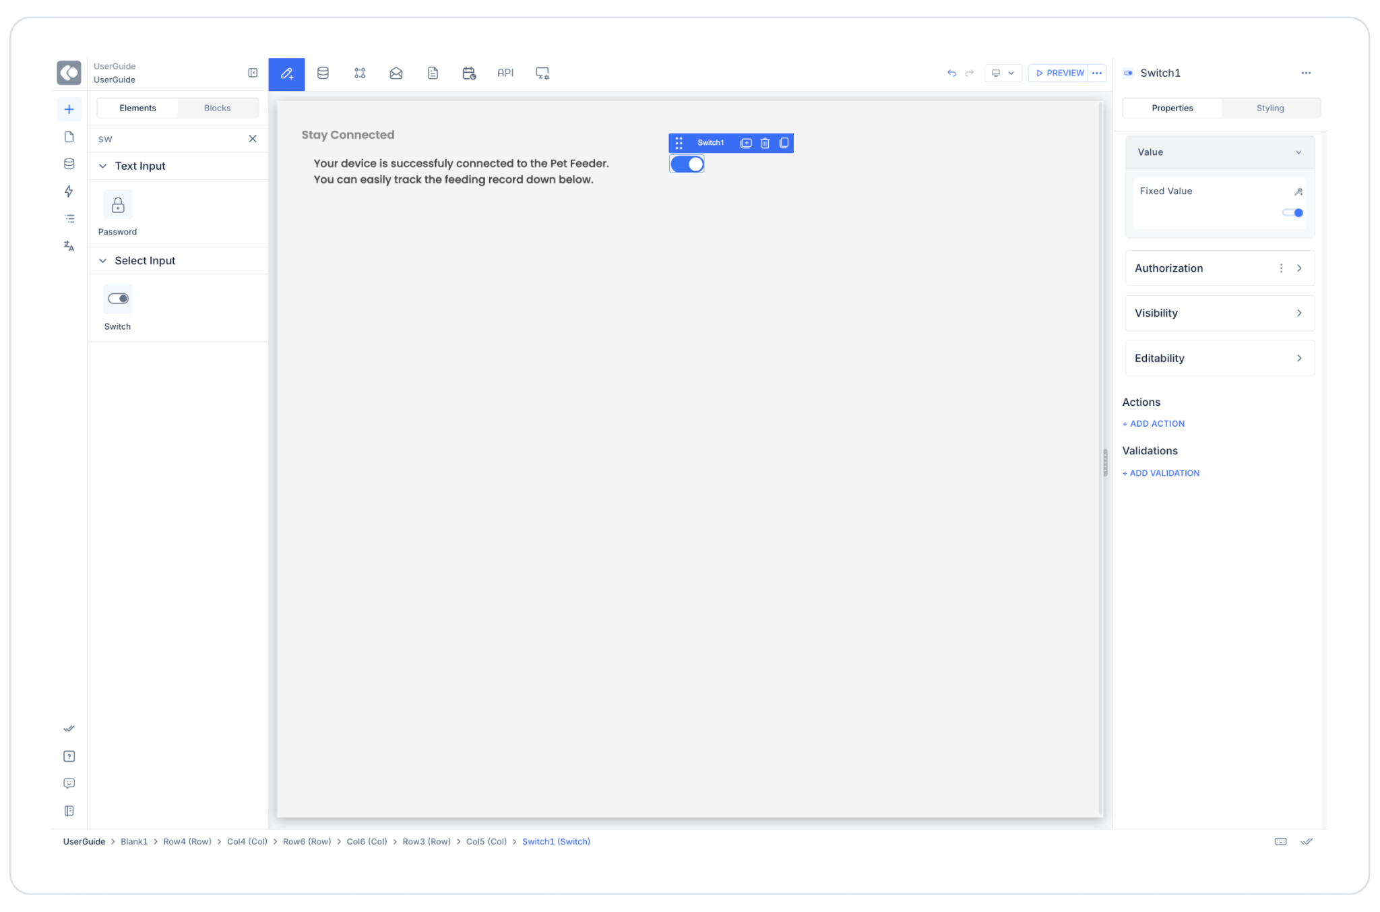Switch to the Blocks tab
The image size is (1380, 912).
pos(217,108)
